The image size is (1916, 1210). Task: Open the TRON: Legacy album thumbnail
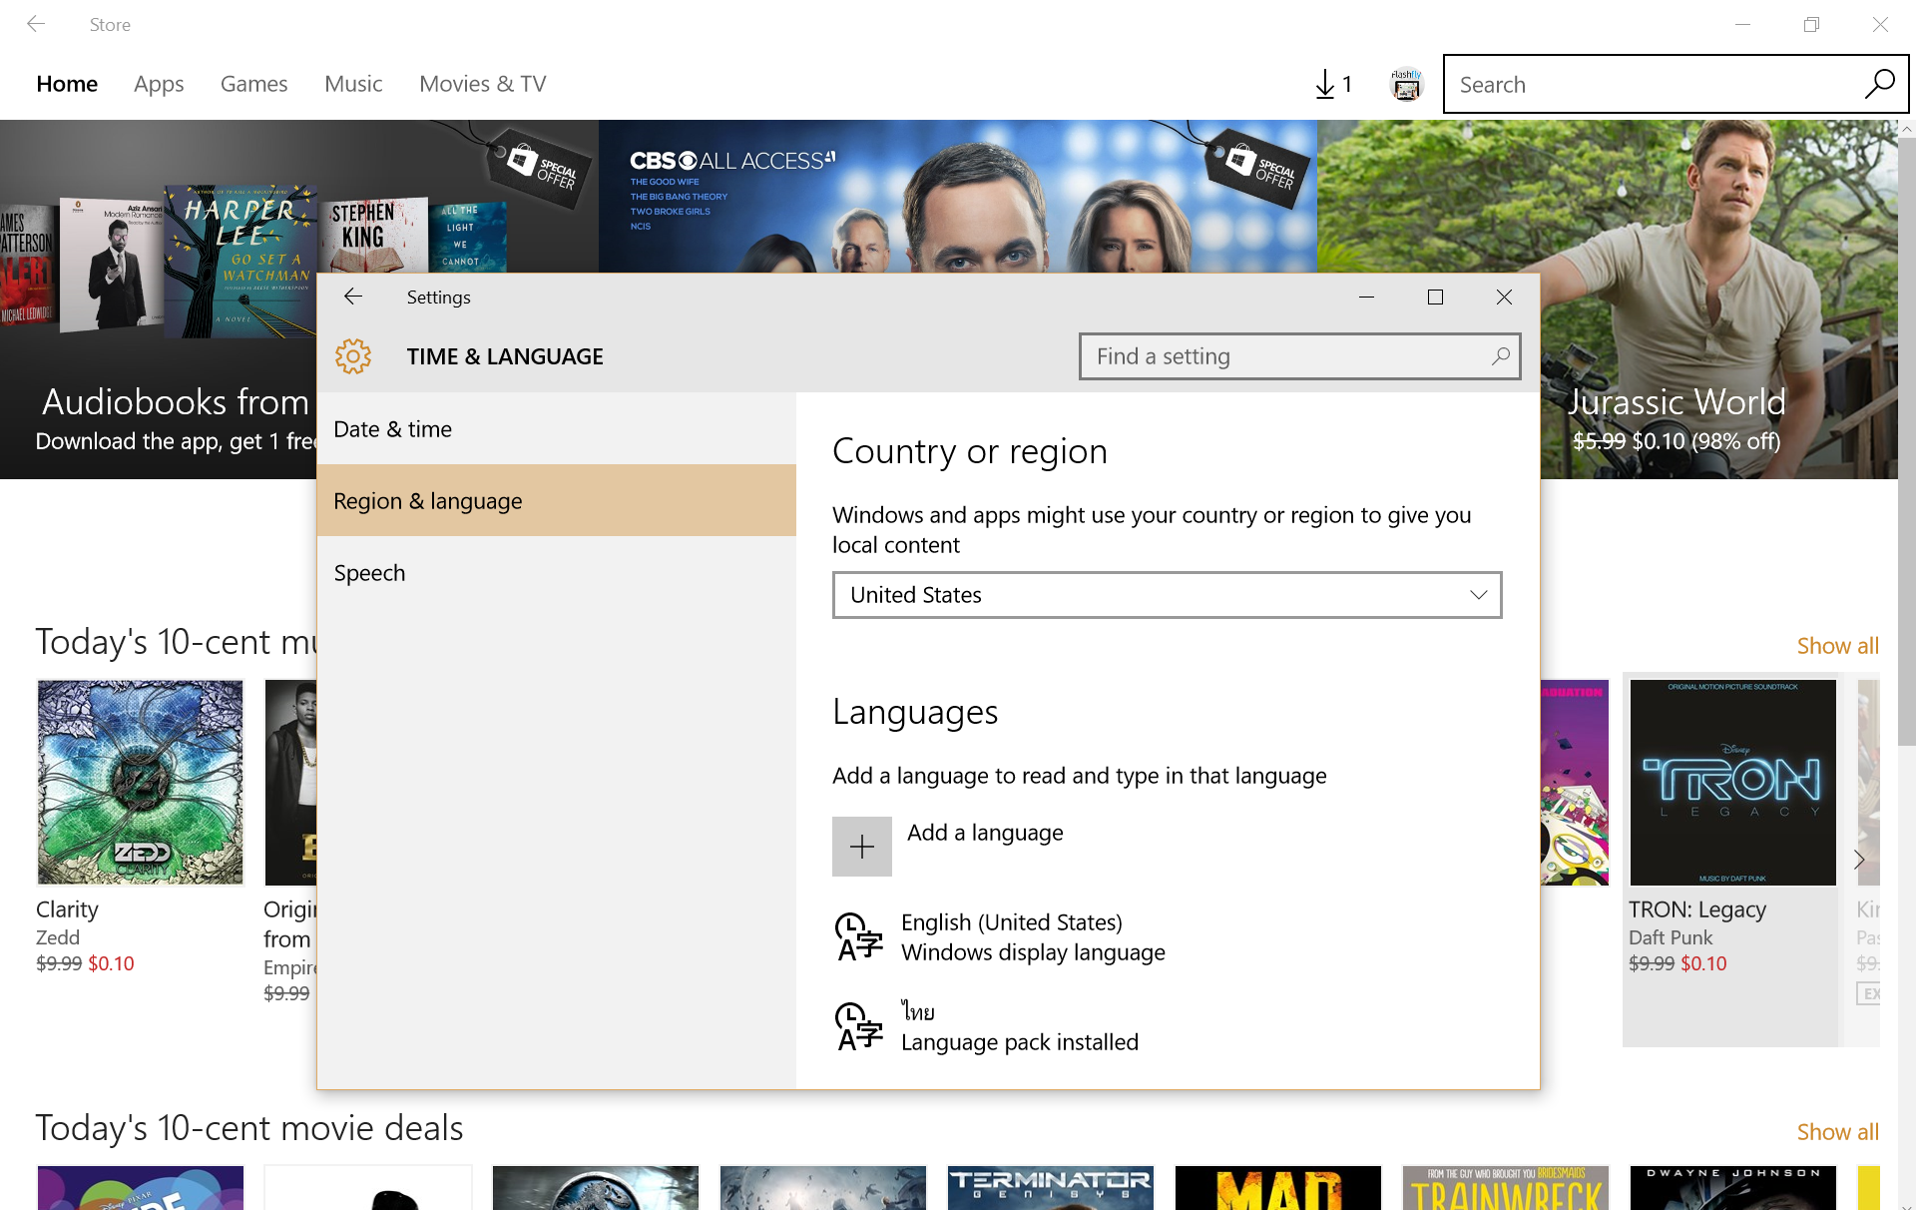pos(1732,783)
